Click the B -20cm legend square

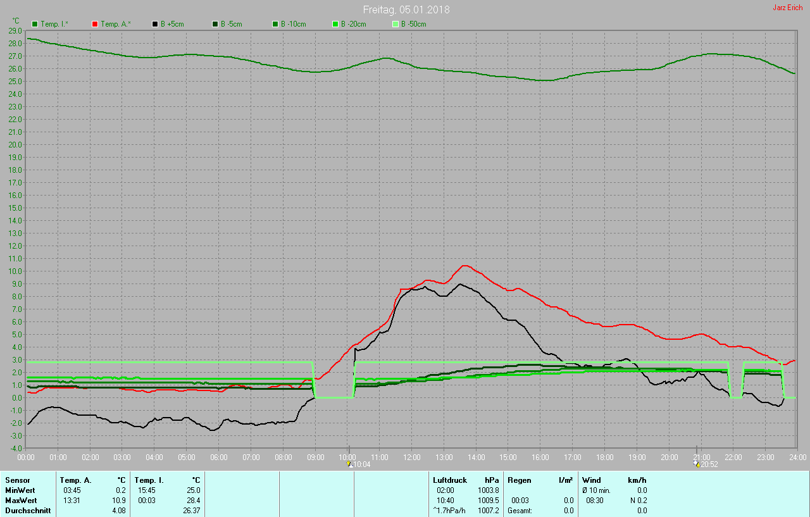click(x=335, y=24)
